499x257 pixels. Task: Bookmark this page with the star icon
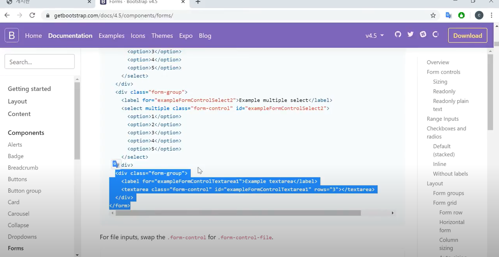click(x=433, y=15)
